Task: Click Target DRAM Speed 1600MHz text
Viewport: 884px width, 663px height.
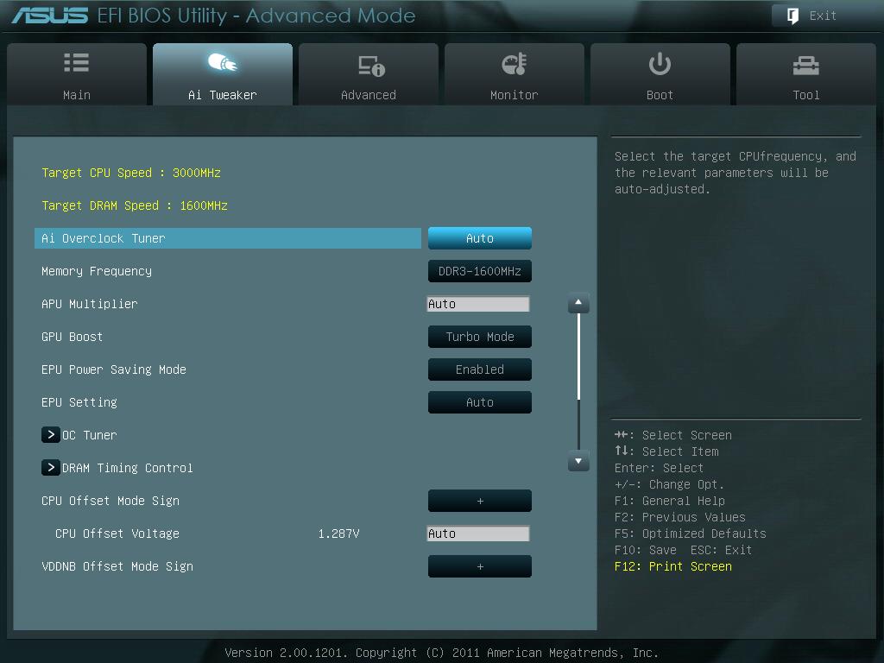Action: [x=134, y=205]
